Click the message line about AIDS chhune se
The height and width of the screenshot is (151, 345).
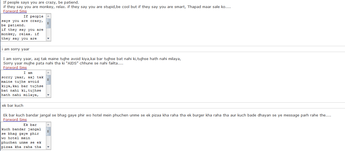pos(63,63)
